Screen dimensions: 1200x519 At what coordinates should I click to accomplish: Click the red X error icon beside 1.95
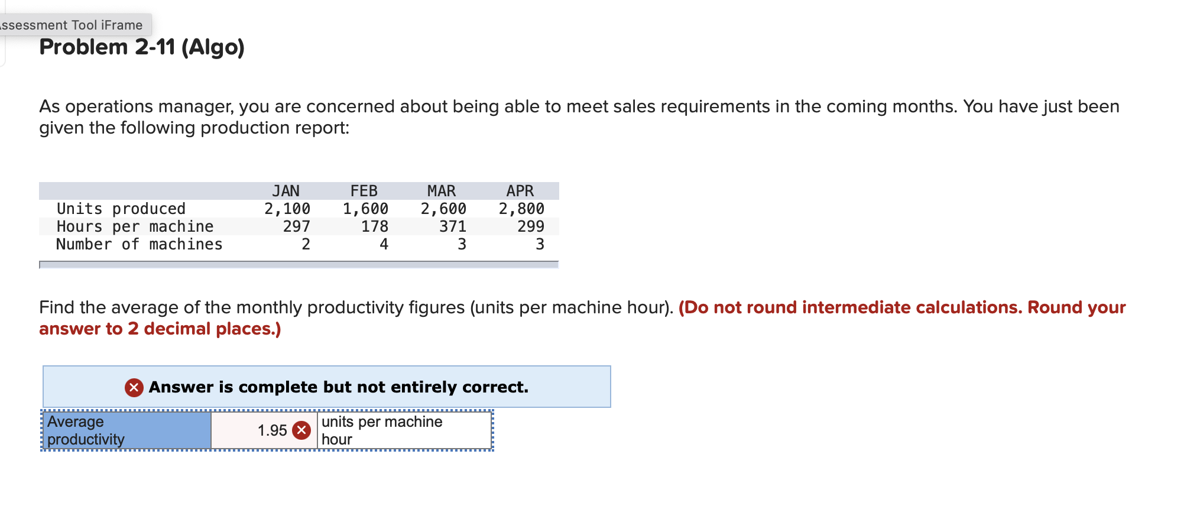click(301, 430)
